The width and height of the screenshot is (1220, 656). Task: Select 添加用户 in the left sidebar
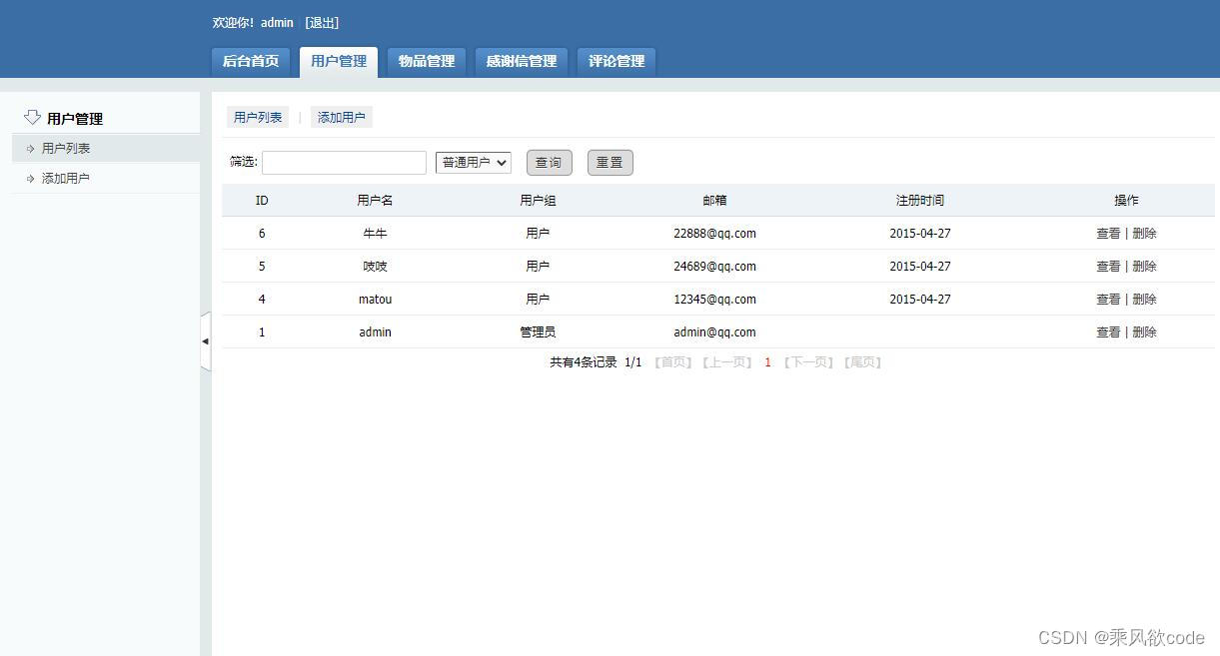[106, 179]
